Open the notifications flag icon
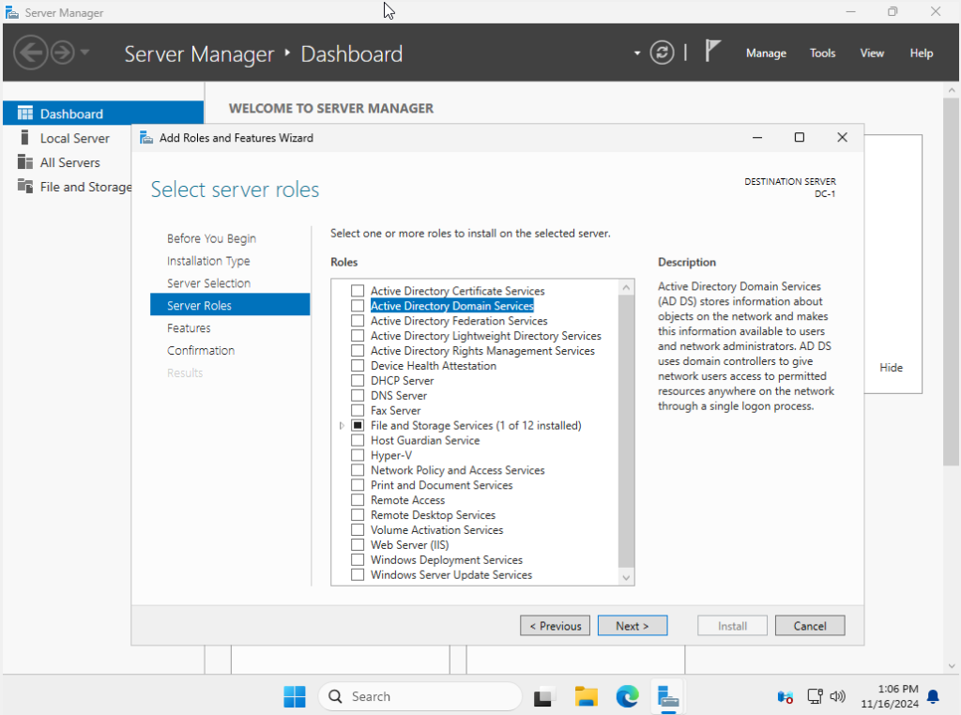The image size is (961, 715). (711, 51)
